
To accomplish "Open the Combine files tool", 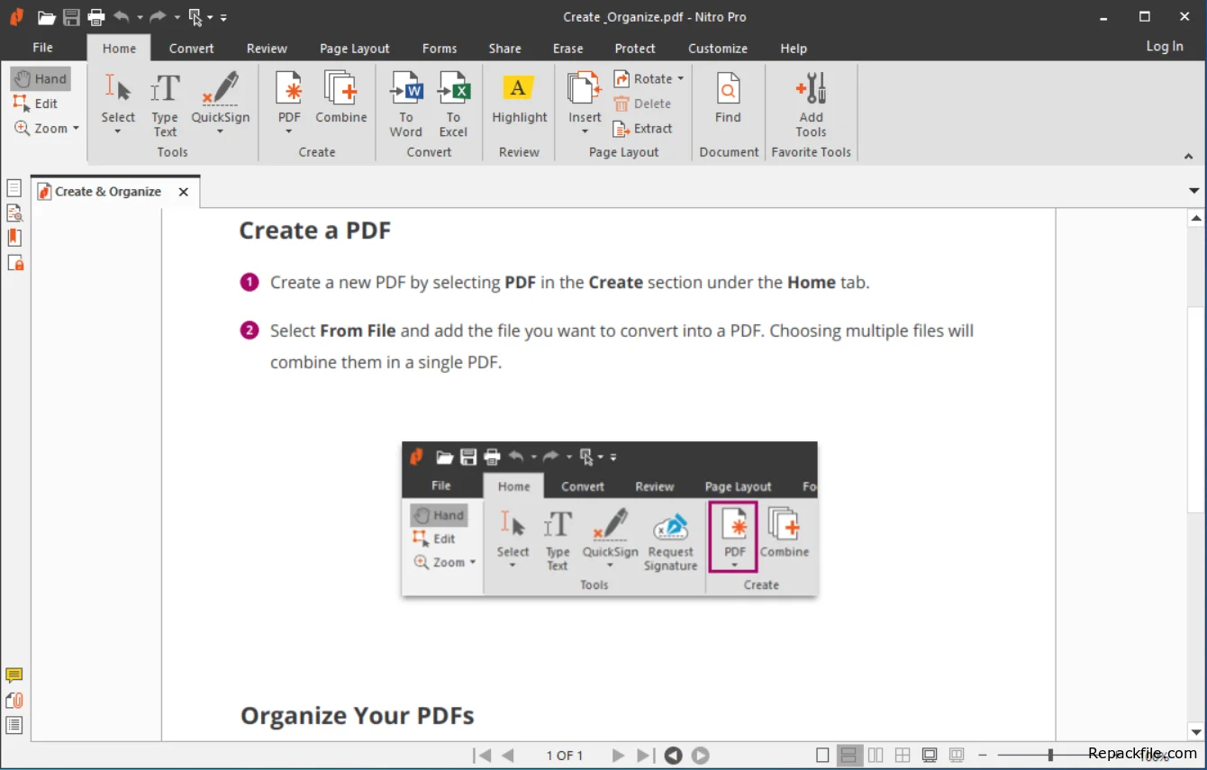I will tap(340, 99).
